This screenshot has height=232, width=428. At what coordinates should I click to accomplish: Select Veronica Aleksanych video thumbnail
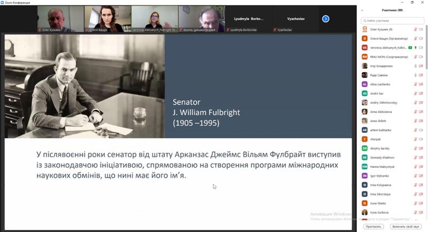point(155,19)
